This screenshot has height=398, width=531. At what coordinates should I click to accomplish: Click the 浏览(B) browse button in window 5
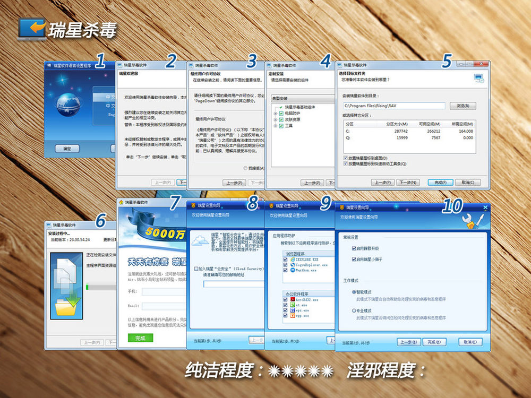pyautogui.click(x=463, y=106)
